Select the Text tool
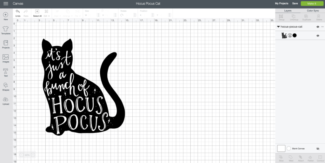 tap(6, 72)
